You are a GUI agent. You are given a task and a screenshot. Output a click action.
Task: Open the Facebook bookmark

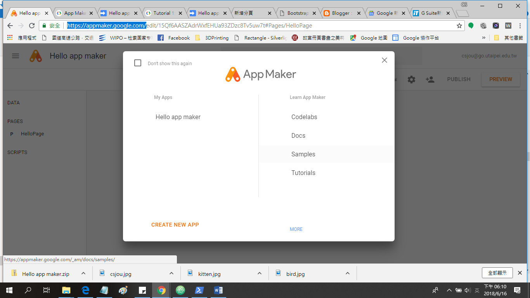coord(174,38)
